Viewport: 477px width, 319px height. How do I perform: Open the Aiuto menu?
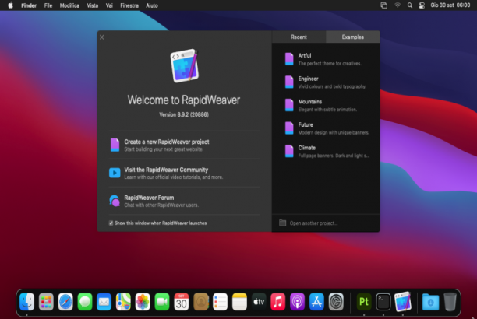coord(152,5)
